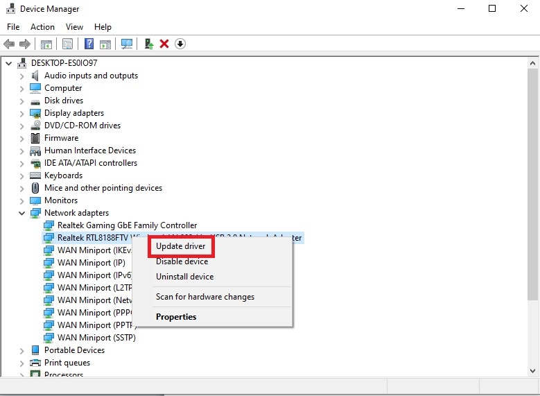Click the Back arrow toolbar icon

point(9,44)
